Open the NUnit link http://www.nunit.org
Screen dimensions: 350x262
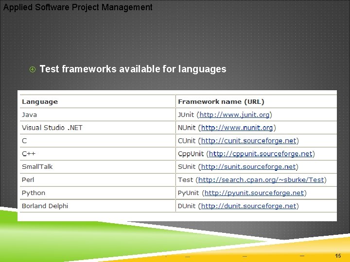coord(237,128)
